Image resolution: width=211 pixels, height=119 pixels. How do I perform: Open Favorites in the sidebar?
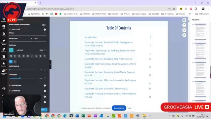[4, 64]
